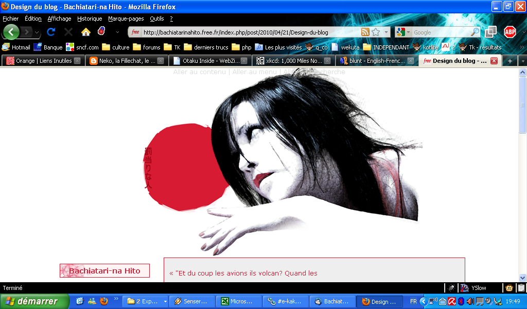Switch to the Micros... taskbar button
This screenshot has height=309, width=527.
(x=239, y=301)
